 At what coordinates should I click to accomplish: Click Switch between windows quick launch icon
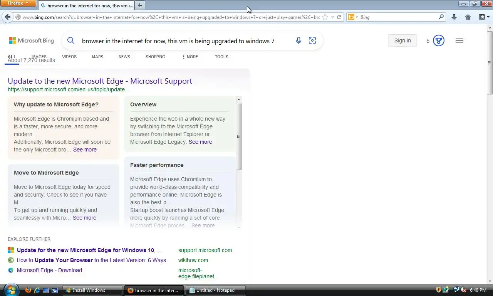(x=55, y=290)
